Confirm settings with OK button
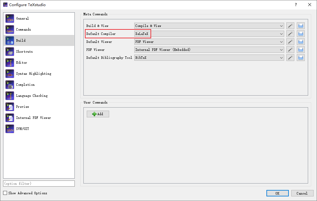Screen dimensions: 317x201 (x=277, y=193)
